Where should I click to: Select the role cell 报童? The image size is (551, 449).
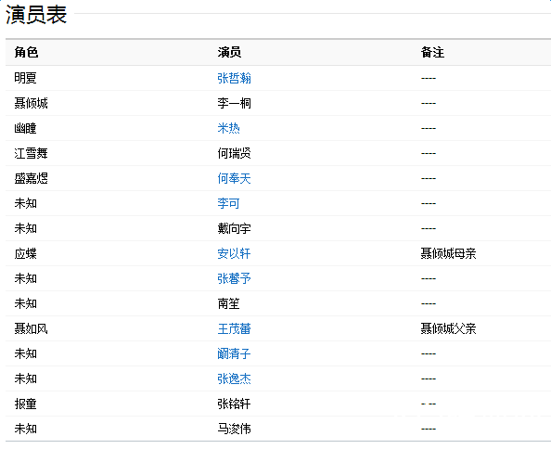tap(25, 404)
